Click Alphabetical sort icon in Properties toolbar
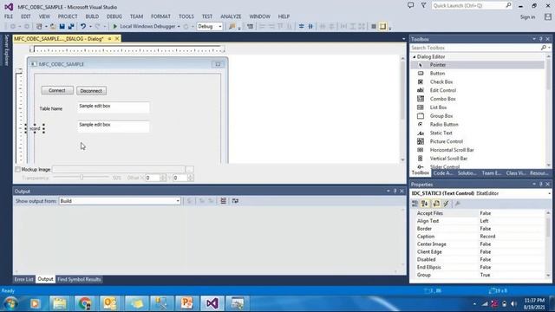This screenshot has width=555, height=312. pos(424,204)
